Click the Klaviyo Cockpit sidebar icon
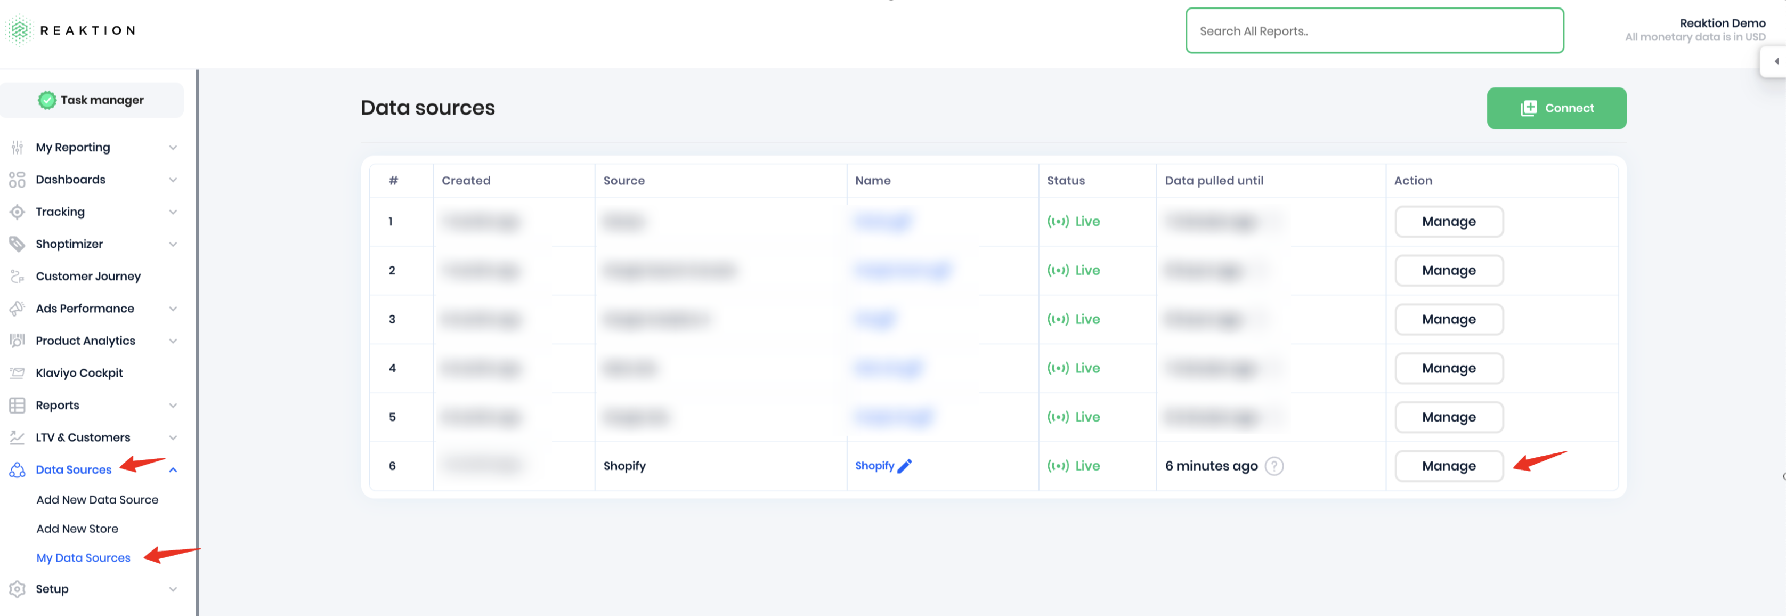The image size is (1786, 616). (18, 373)
